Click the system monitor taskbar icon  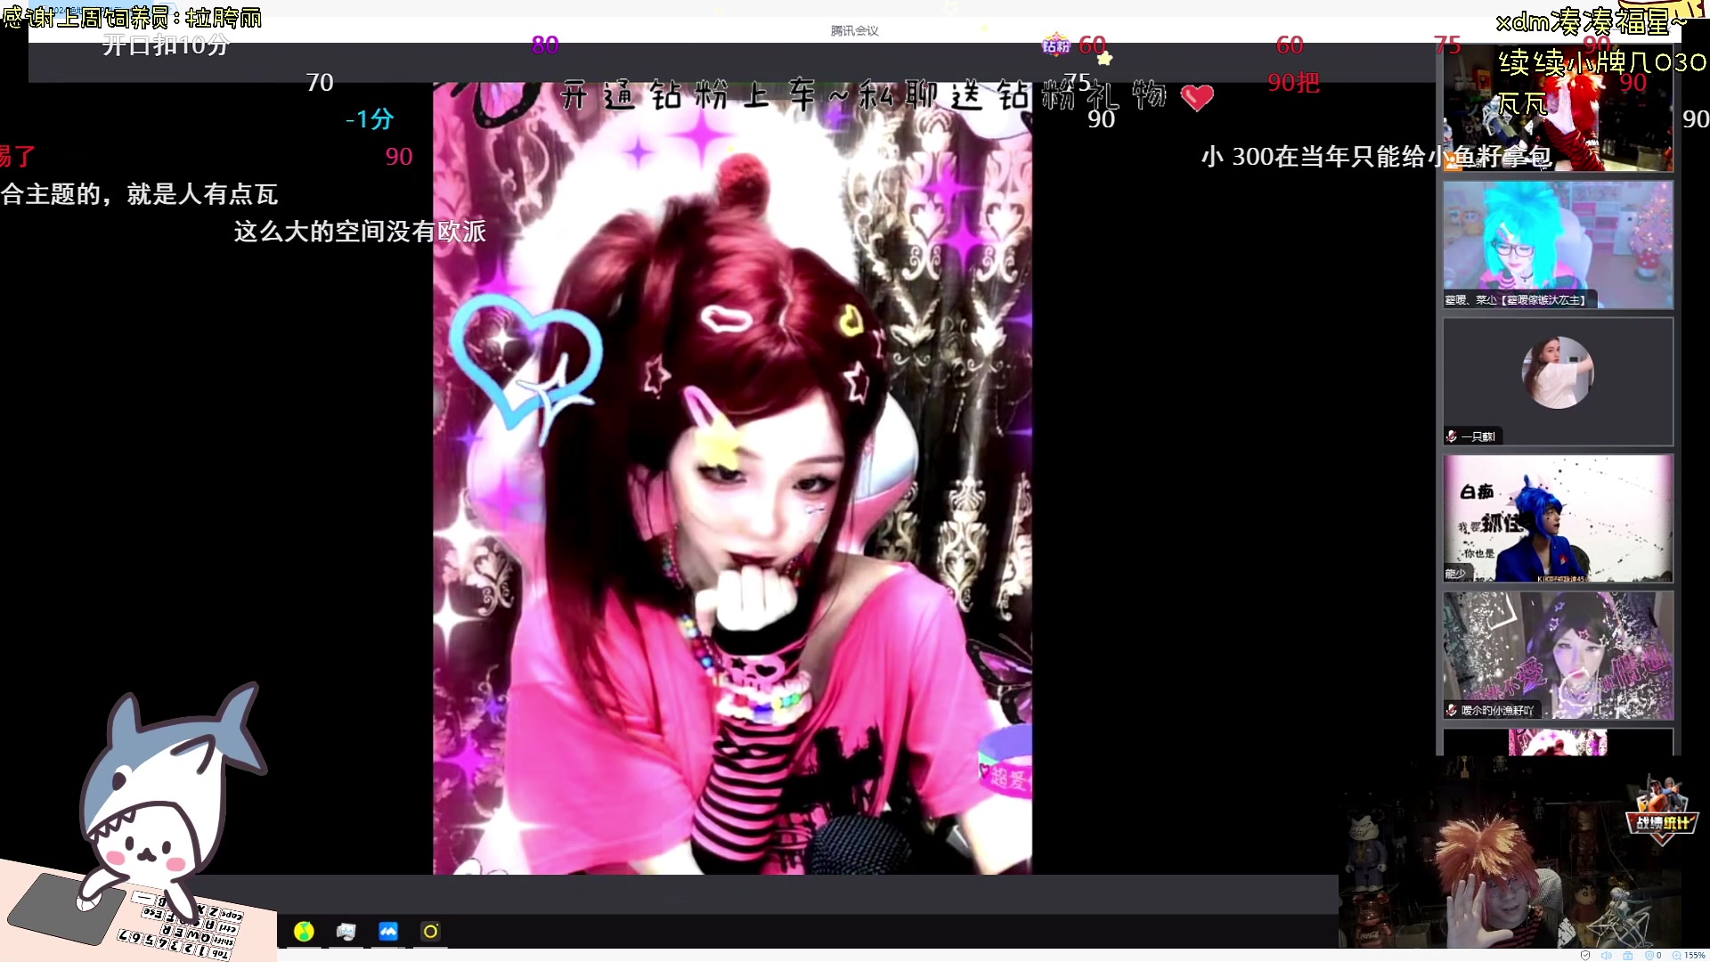346,932
